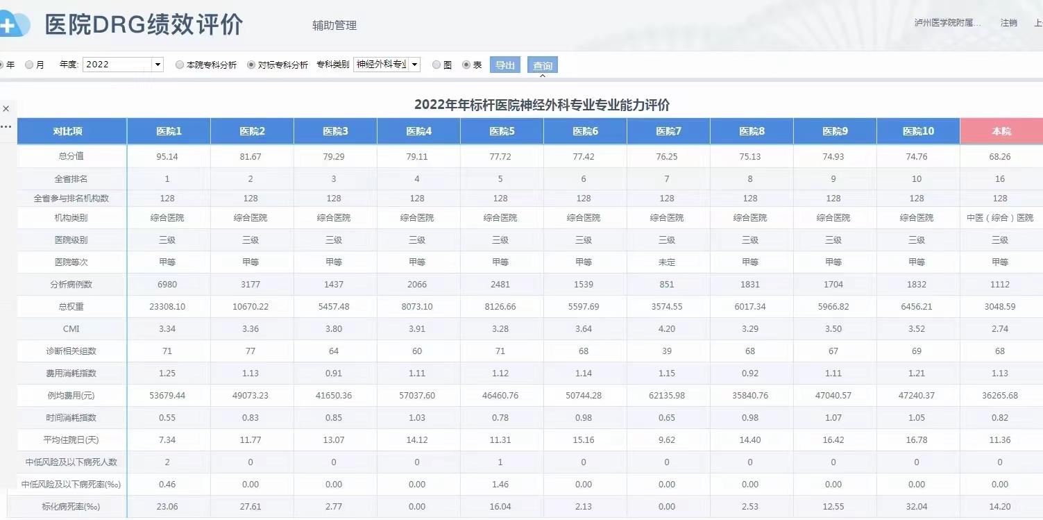Collapse the filter bar using the small caret
Image resolution: width=1043 pixels, height=520 pixels.
543,76
